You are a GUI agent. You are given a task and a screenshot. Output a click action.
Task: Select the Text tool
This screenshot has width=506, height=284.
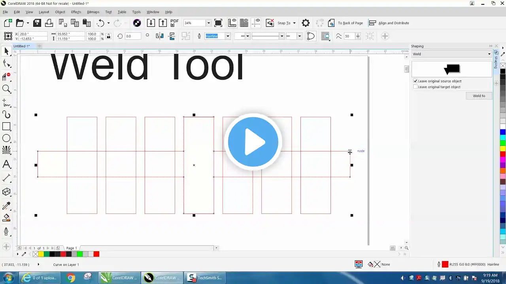tap(6, 164)
